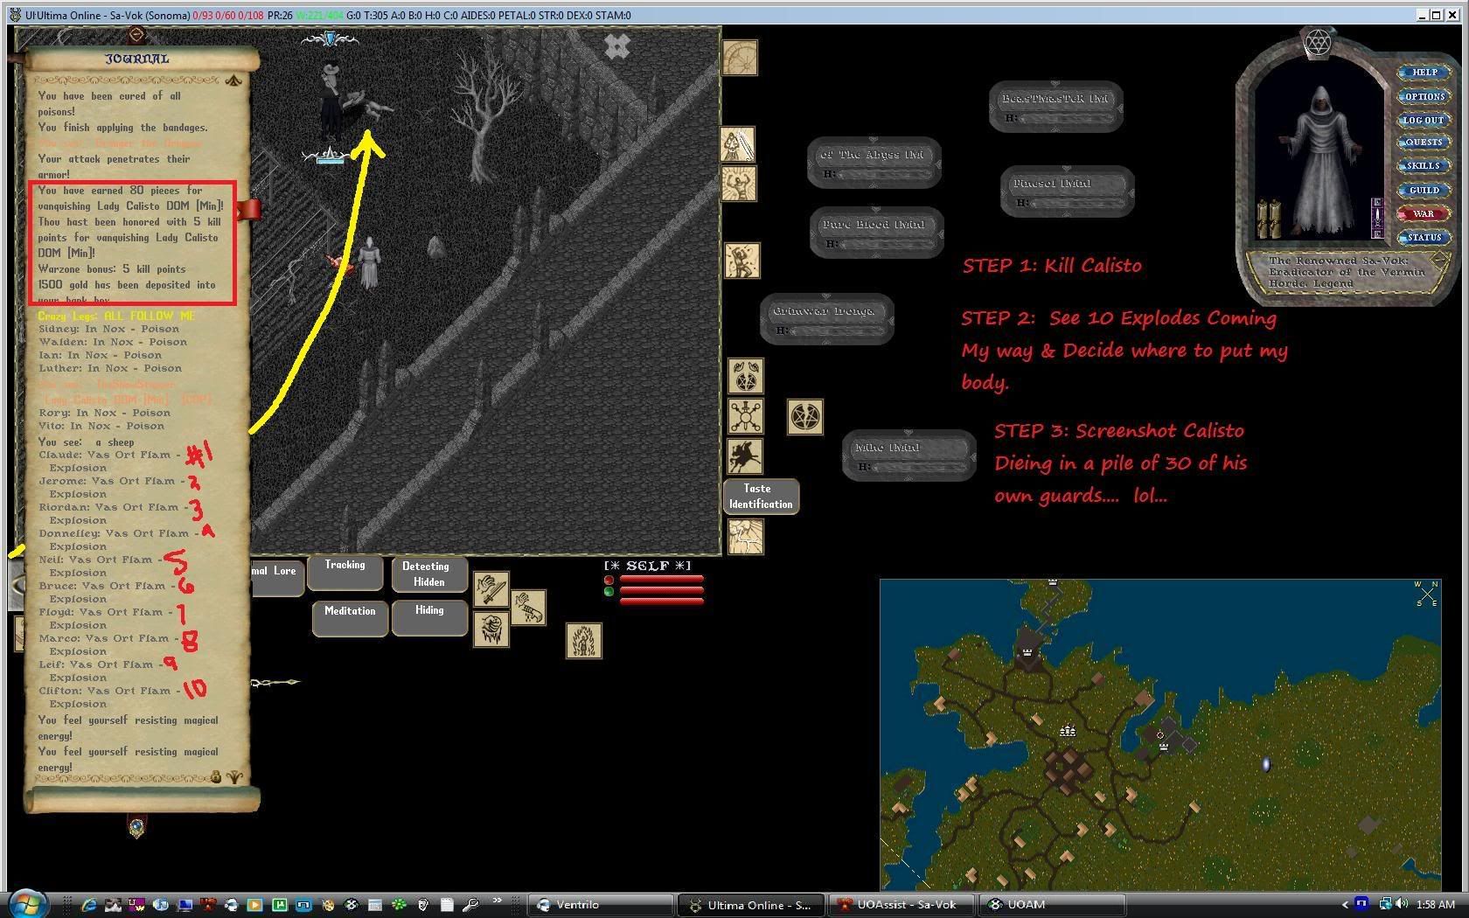Click the Journal title on the scroll
Screen dimensions: 1469x918
(137, 59)
